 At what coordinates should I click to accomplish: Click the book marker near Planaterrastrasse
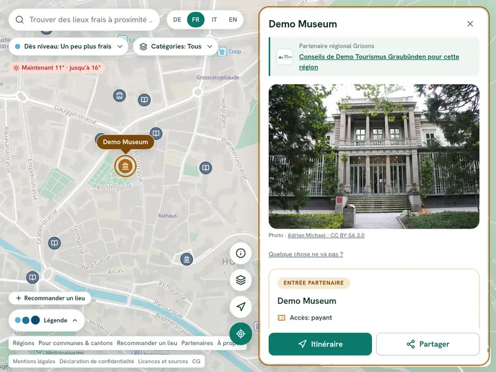coord(205,167)
